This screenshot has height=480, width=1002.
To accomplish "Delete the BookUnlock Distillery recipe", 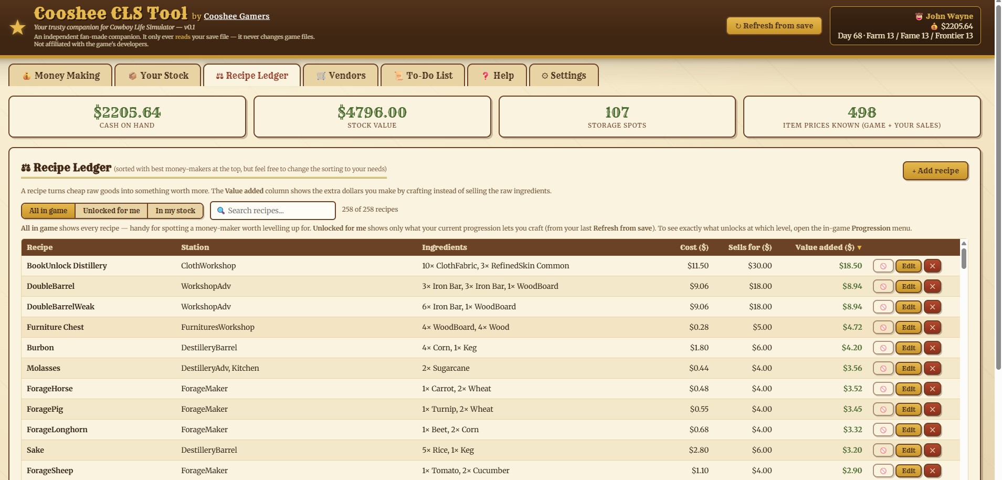I will click(932, 266).
